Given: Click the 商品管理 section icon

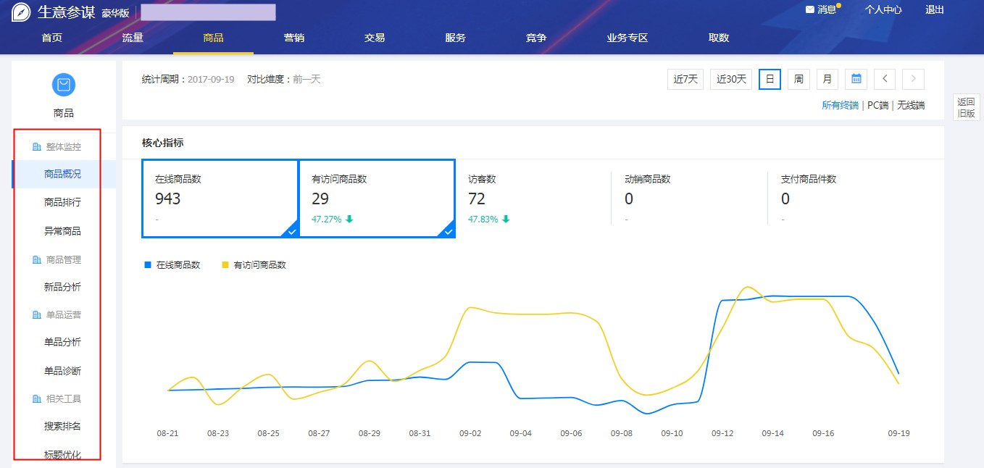Looking at the screenshot, I should (x=37, y=260).
